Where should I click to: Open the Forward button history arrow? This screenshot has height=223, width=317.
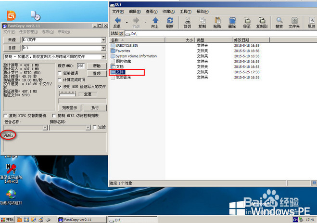click(x=146, y=23)
